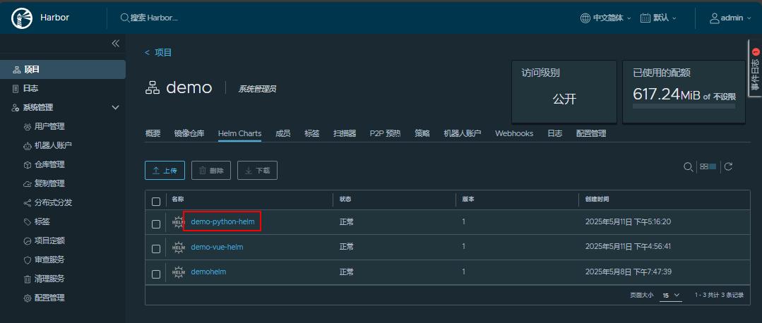Check the select-all checkbox in table header

coord(156,201)
